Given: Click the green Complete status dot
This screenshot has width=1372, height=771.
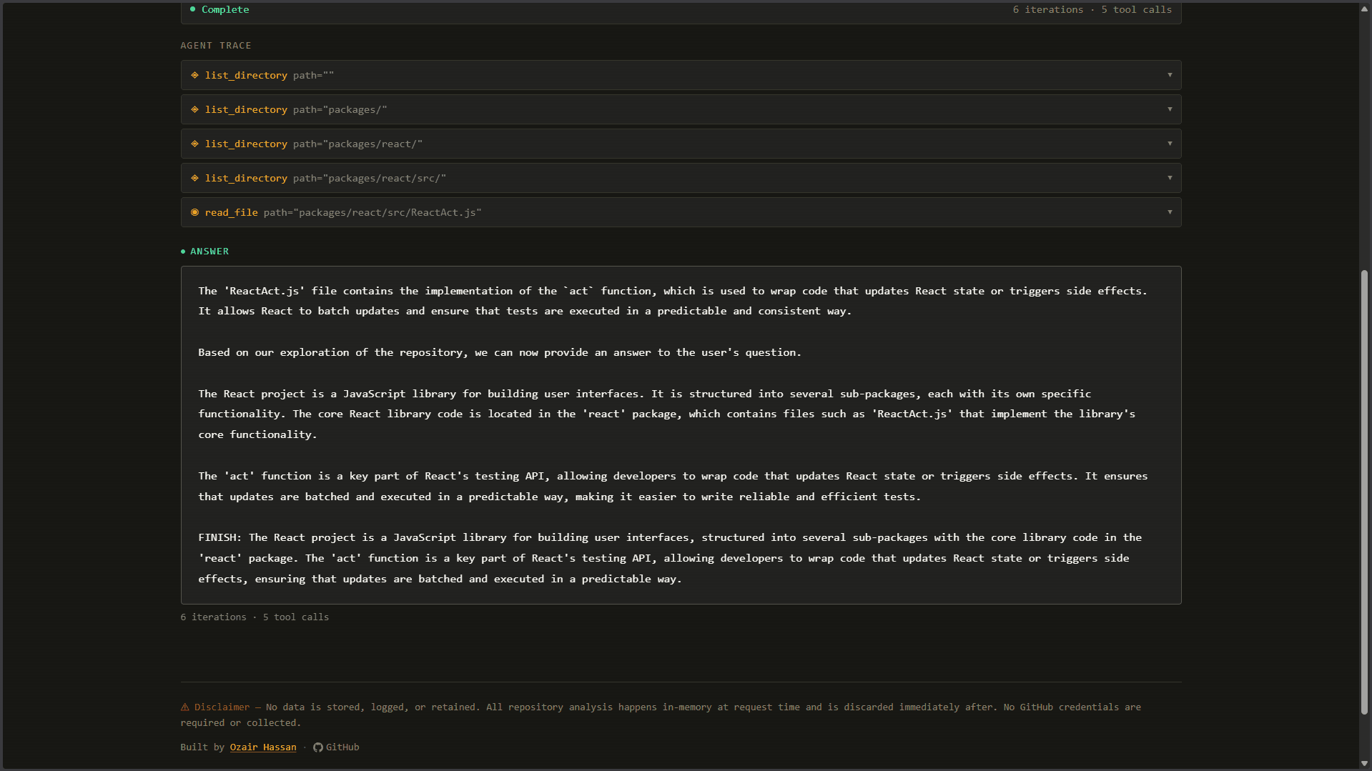Looking at the screenshot, I should tap(192, 9).
